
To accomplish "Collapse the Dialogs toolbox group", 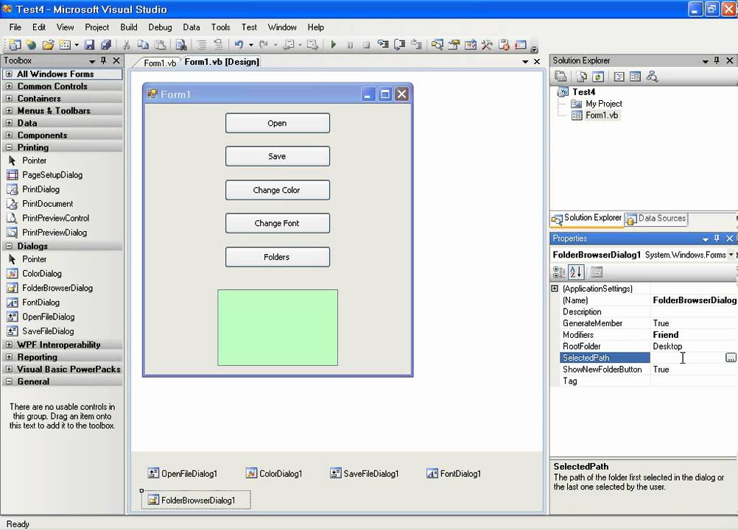I will tap(9, 246).
